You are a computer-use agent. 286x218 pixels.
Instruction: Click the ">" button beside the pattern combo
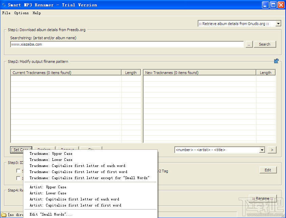[x=272, y=150]
